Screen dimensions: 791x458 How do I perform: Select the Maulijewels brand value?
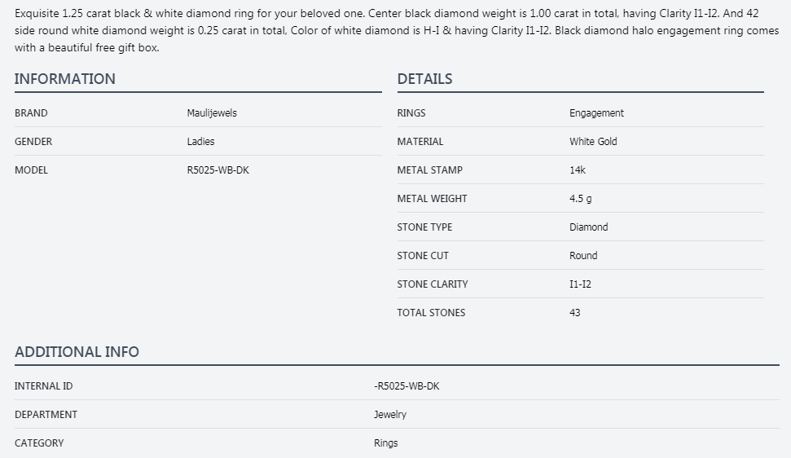(x=212, y=113)
